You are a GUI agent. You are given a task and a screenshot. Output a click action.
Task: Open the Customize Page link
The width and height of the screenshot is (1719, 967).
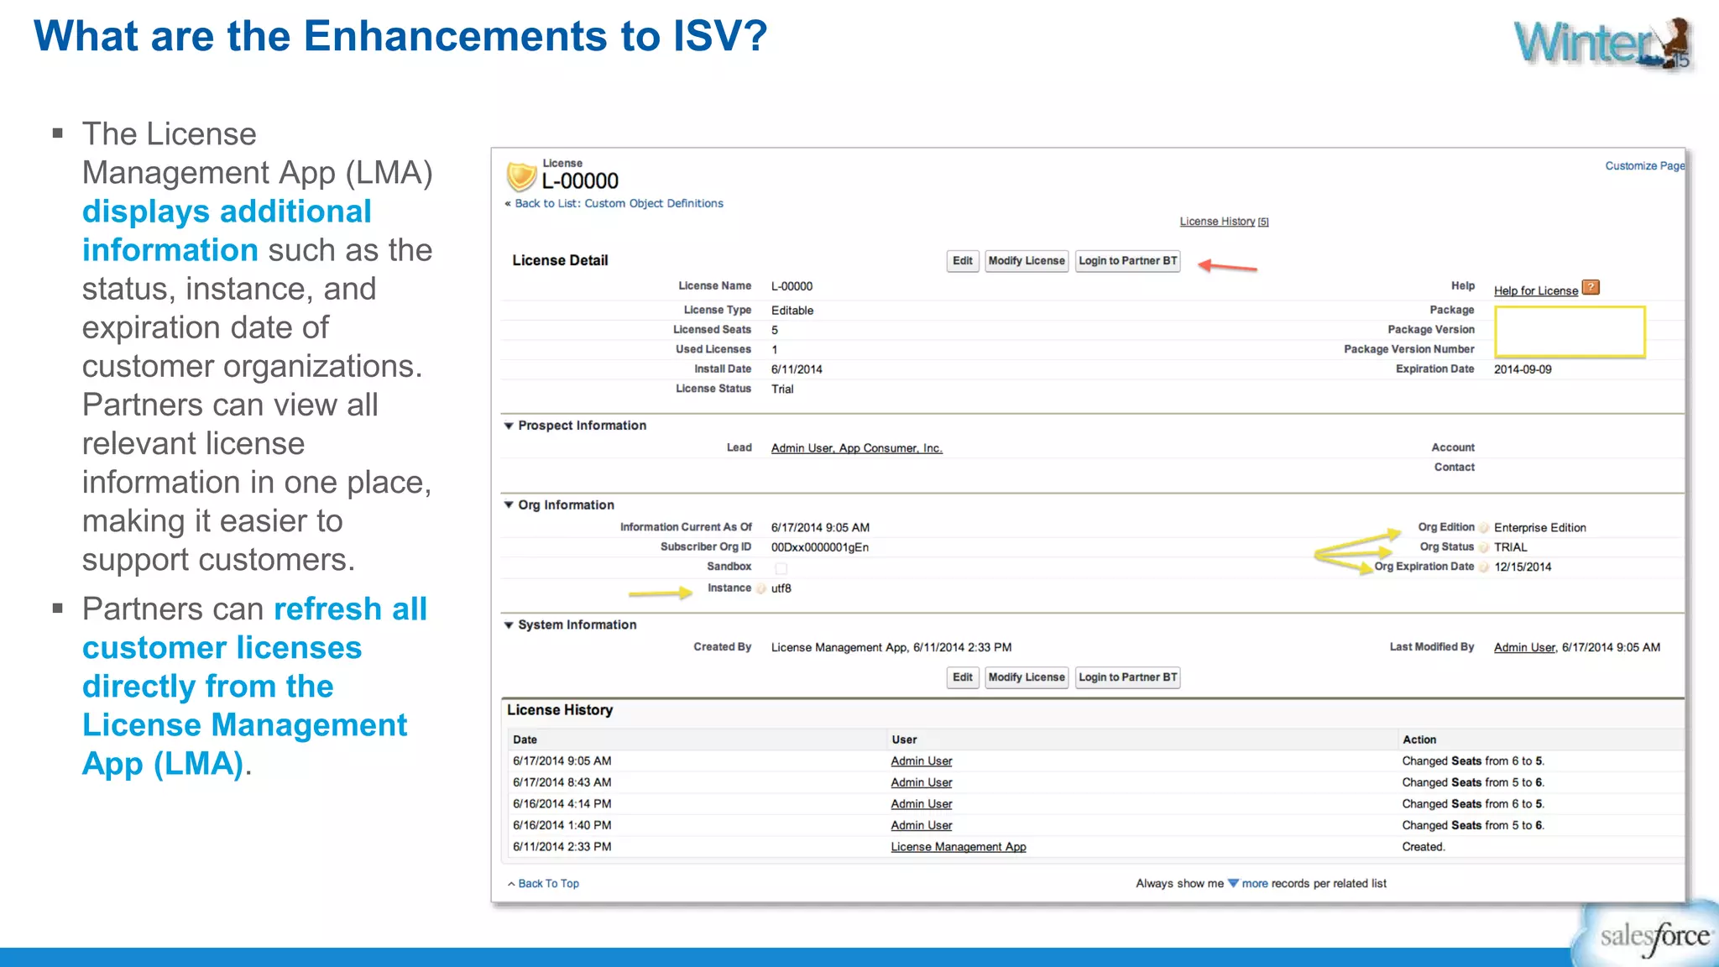[x=1644, y=165]
